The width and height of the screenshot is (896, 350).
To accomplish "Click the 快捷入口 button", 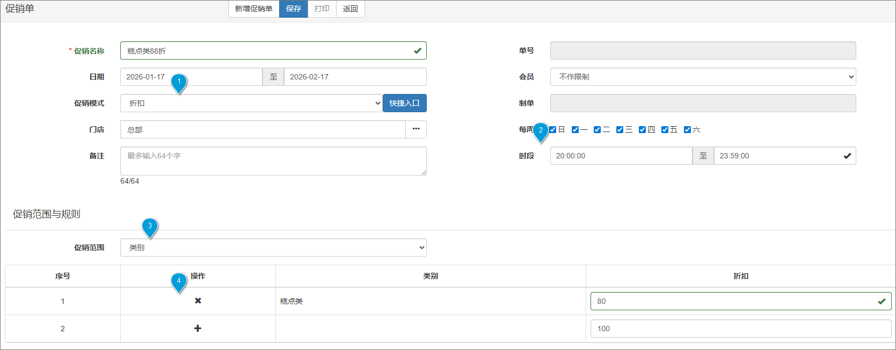I will coord(404,103).
